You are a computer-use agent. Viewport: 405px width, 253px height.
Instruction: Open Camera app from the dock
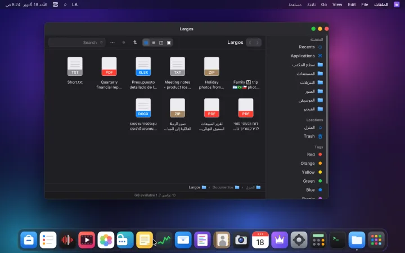241,240
